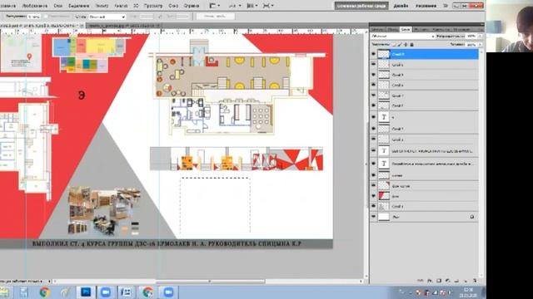The image size is (533, 299).
Task: Click the view extras icon in application bar
Action: 215,6
